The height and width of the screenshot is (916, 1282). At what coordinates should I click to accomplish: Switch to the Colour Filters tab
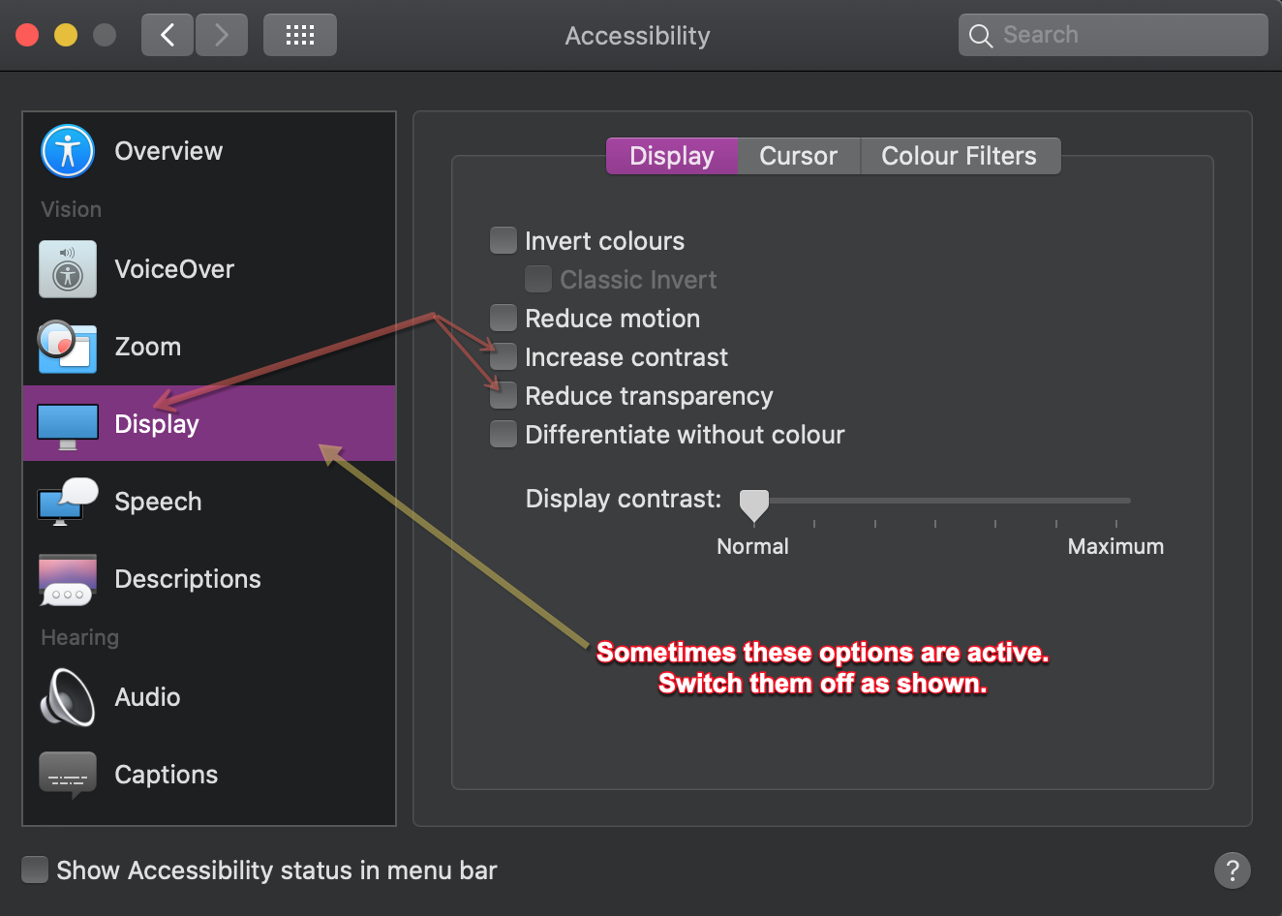tap(959, 156)
